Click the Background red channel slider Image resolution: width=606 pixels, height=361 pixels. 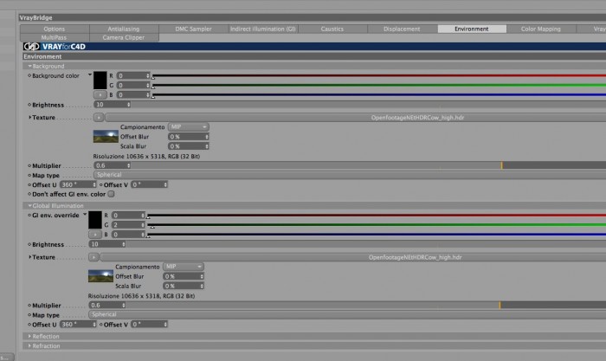(379, 76)
